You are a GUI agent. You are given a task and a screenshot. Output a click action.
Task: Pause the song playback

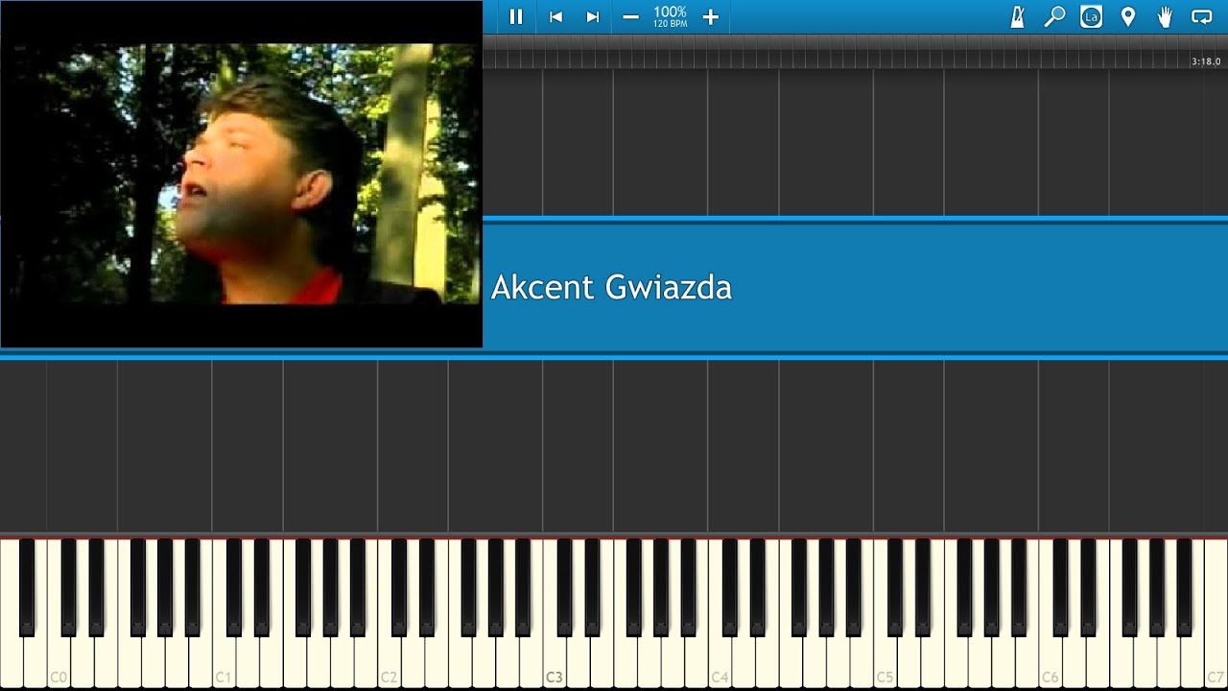(x=516, y=16)
